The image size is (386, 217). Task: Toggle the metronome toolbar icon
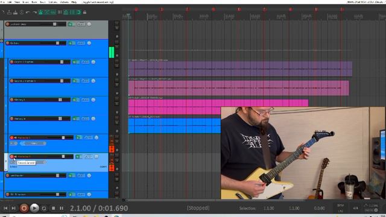[41, 12]
